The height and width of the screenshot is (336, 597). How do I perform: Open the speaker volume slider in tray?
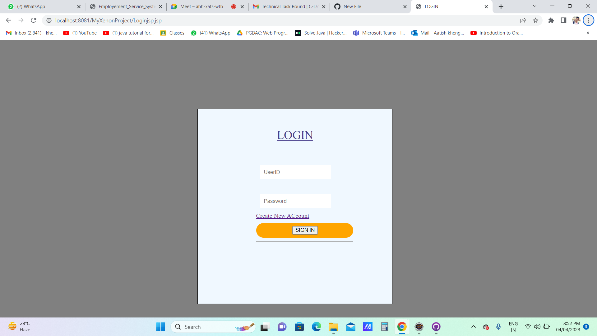pyautogui.click(x=537, y=327)
